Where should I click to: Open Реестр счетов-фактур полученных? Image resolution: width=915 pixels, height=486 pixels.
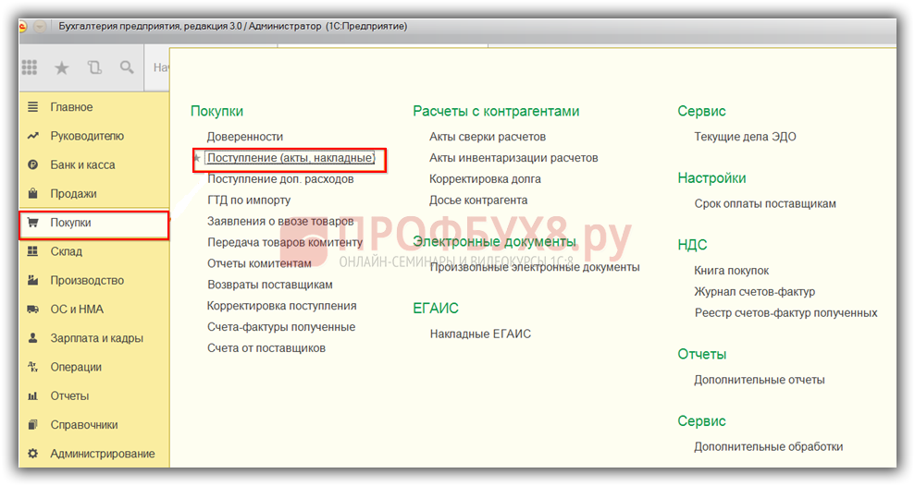786,313
